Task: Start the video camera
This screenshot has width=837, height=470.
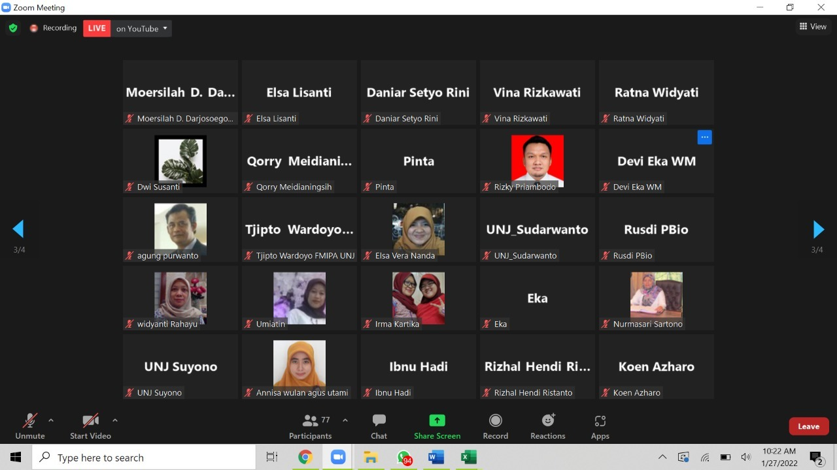Action: (90, 426)
